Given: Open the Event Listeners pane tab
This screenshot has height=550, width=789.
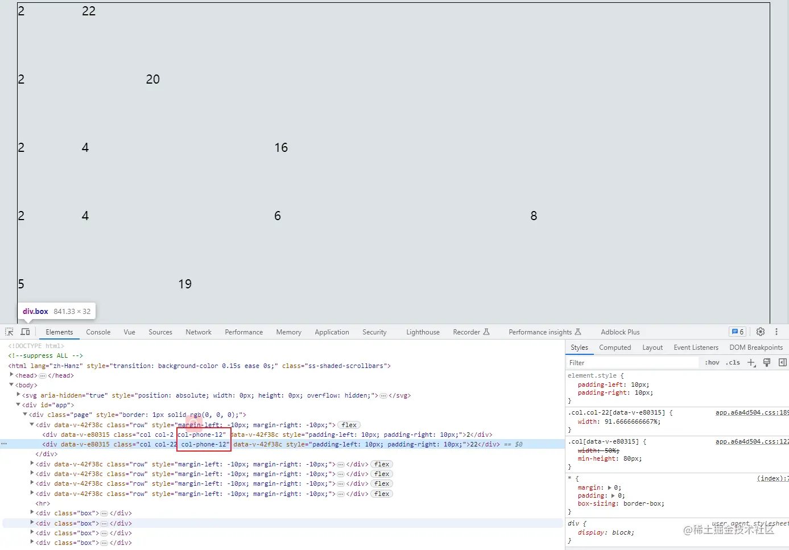Looking at the screenshot, I should [696, 348].
